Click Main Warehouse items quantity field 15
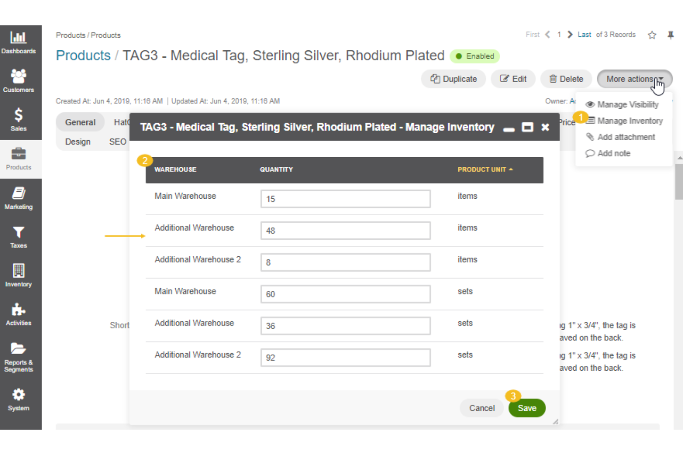 (x=346, y=199)
